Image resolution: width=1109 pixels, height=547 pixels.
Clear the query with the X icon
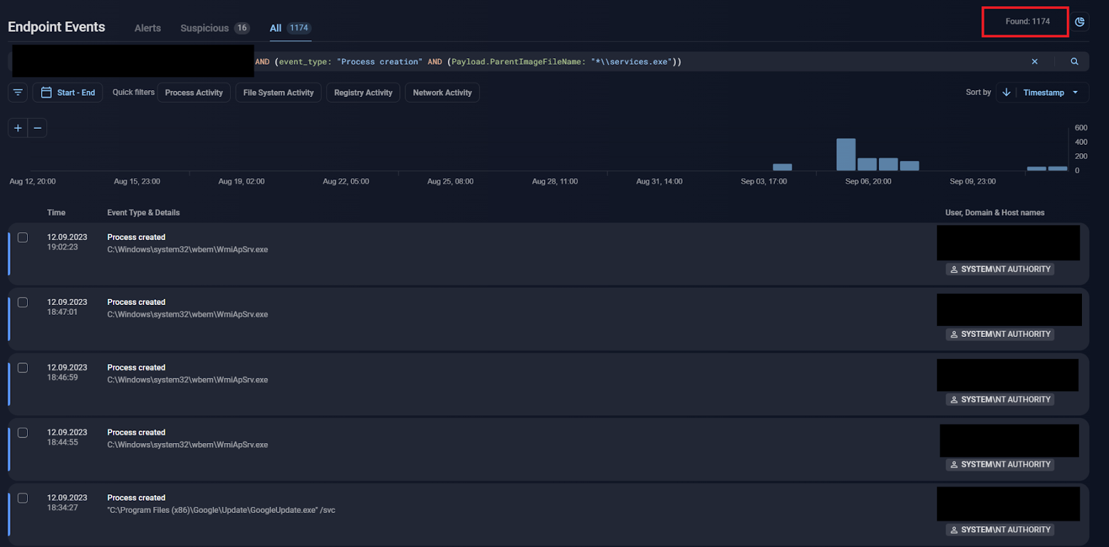[1034, 62]
